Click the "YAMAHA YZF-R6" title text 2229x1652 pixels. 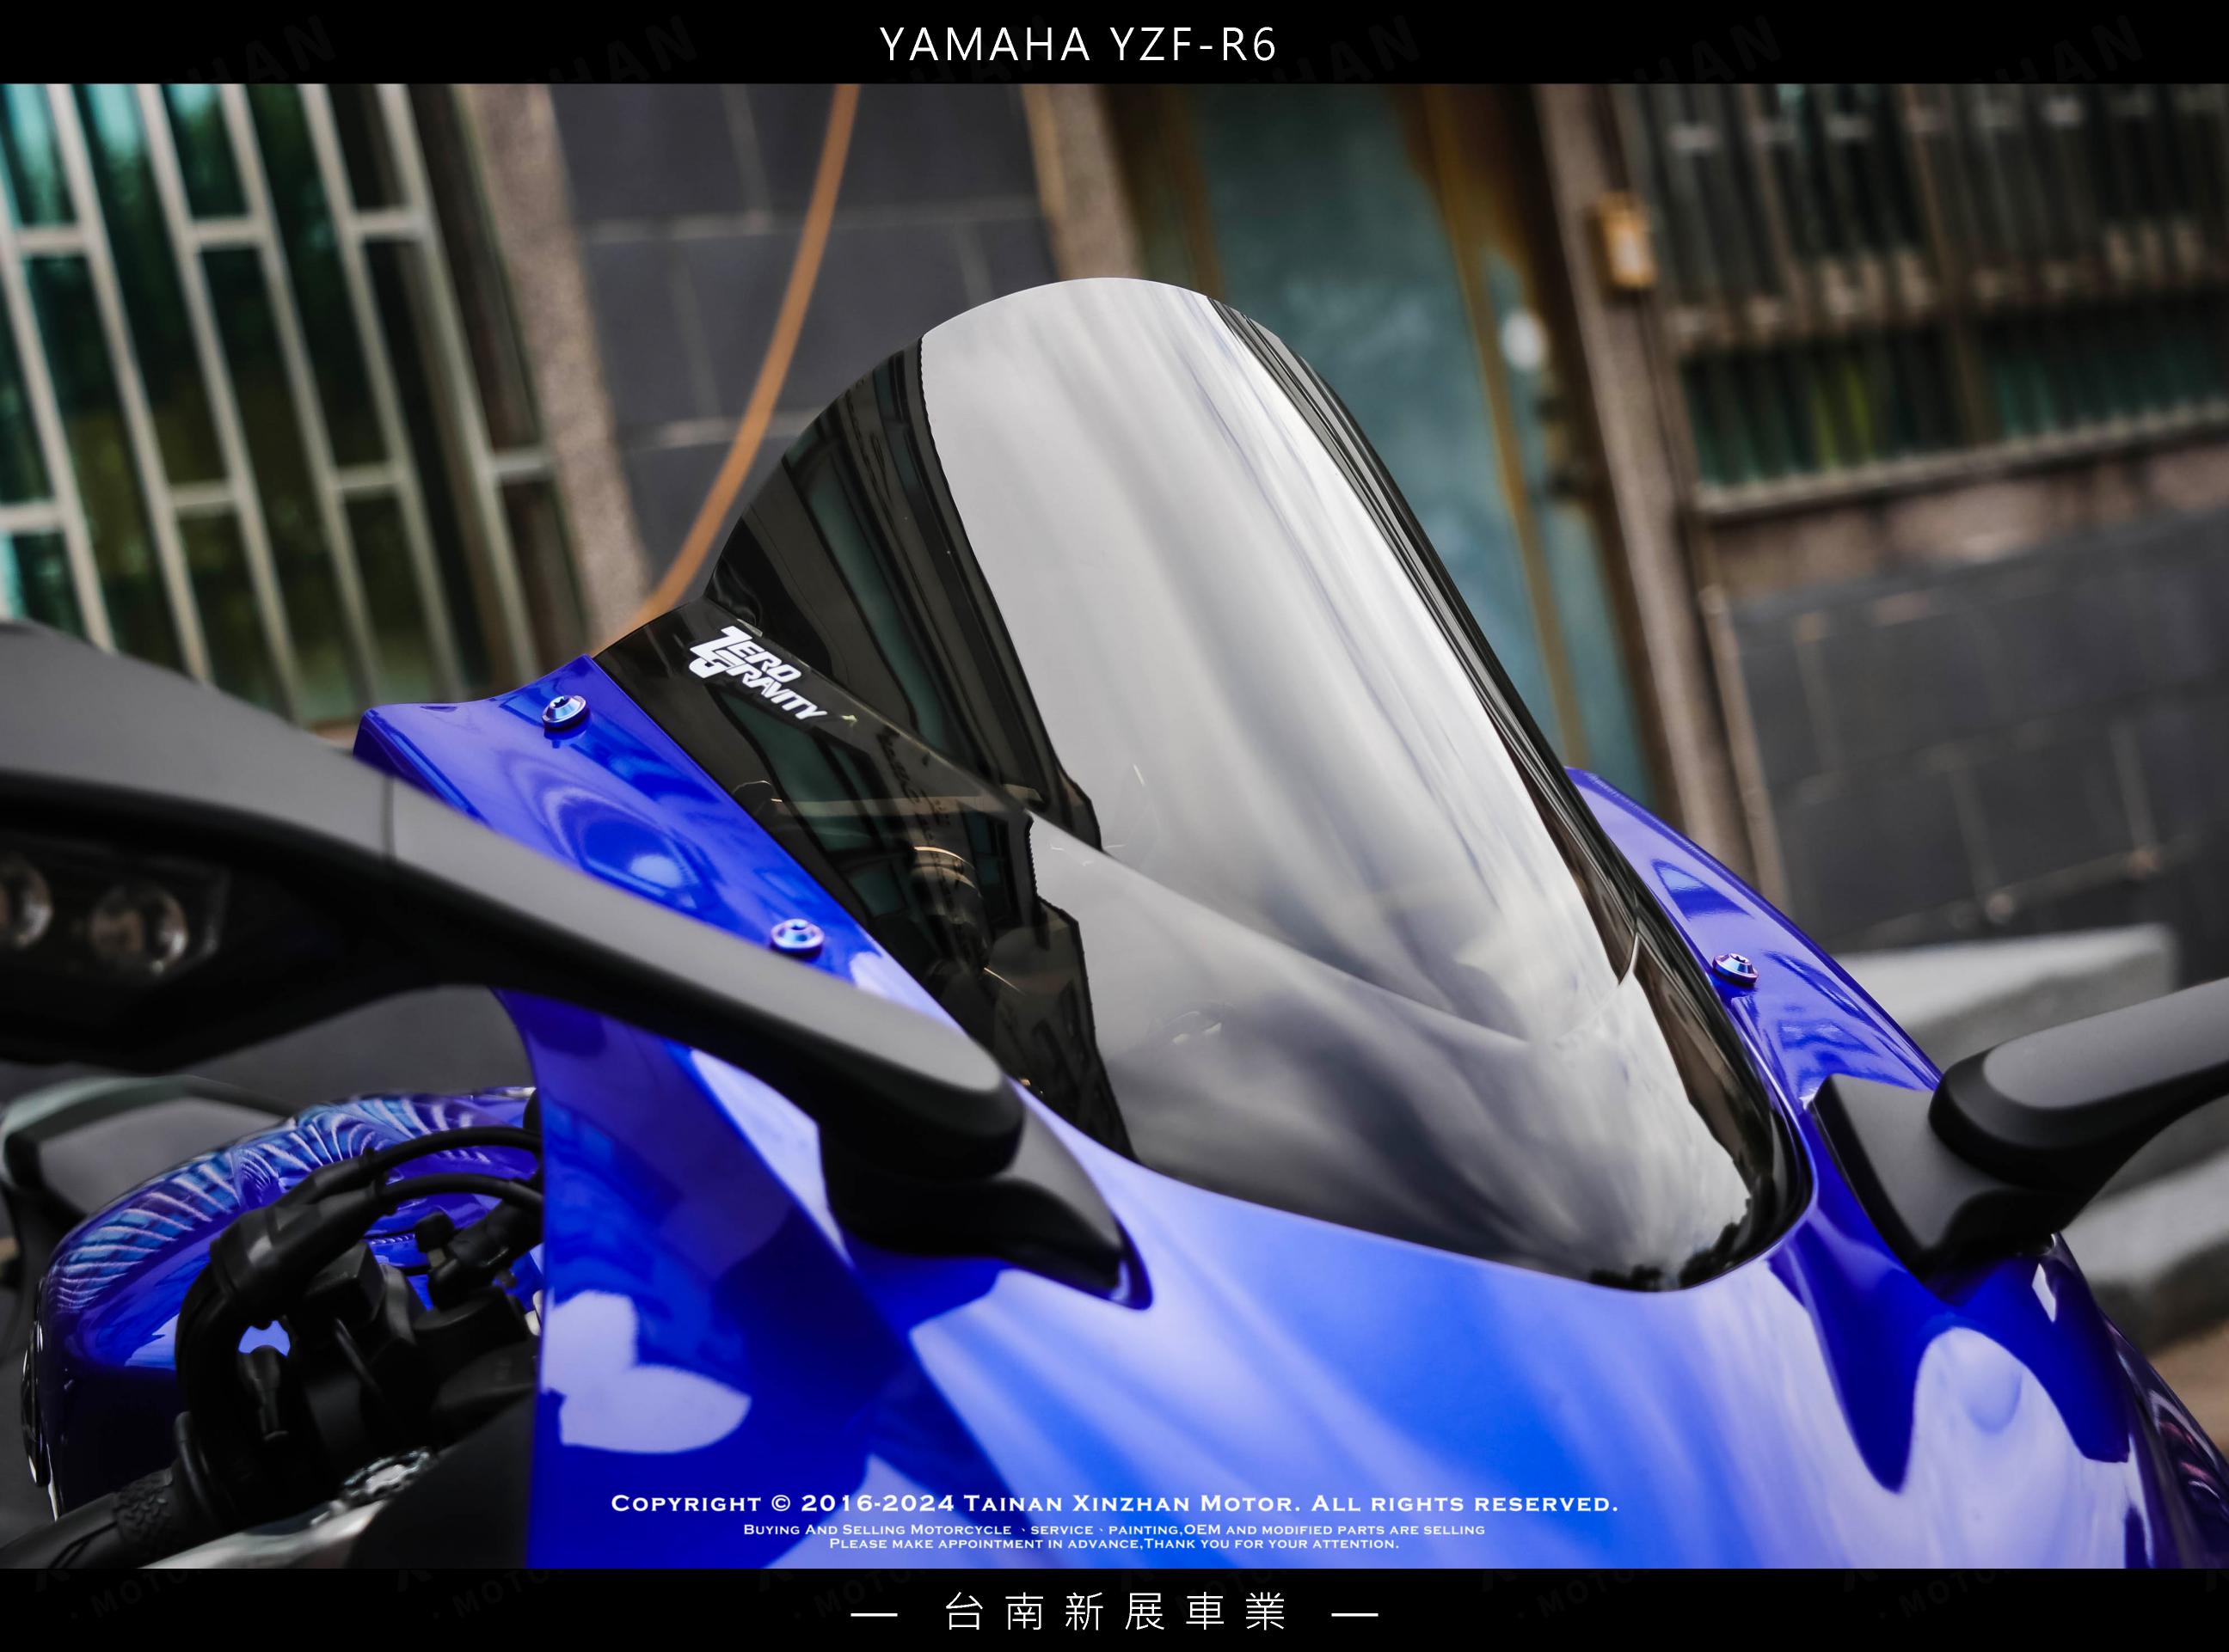[x=1078, y=44]
